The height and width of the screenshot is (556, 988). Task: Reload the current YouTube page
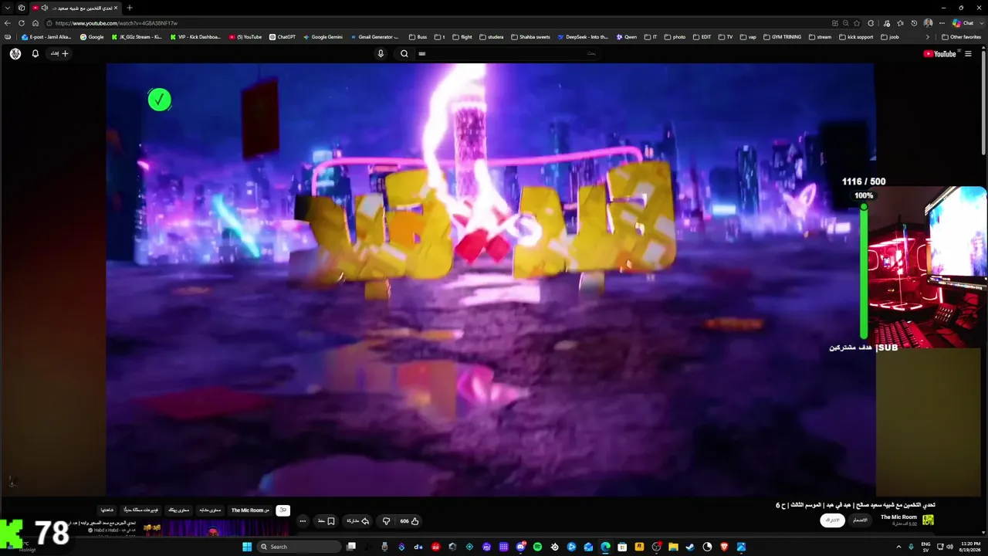pyautogui.click(x=22, y=23)
